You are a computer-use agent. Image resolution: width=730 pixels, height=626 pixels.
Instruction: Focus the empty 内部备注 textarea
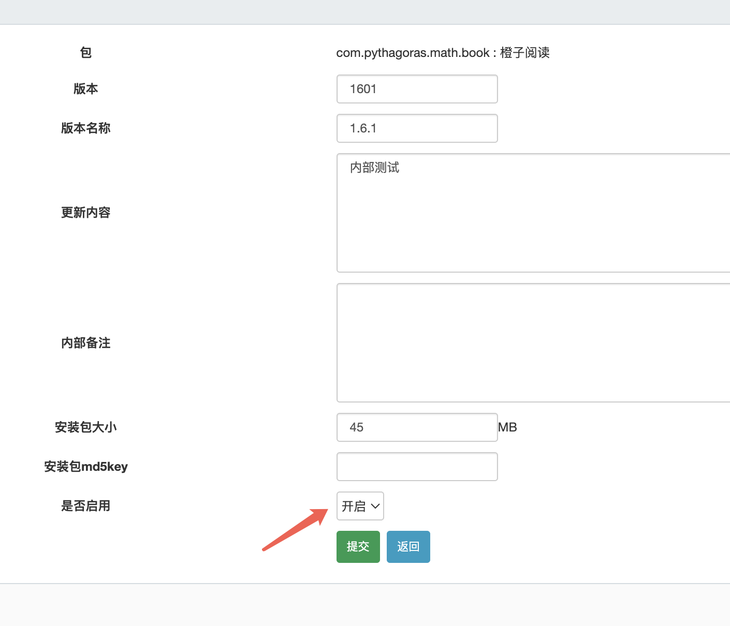click(533, 342)
